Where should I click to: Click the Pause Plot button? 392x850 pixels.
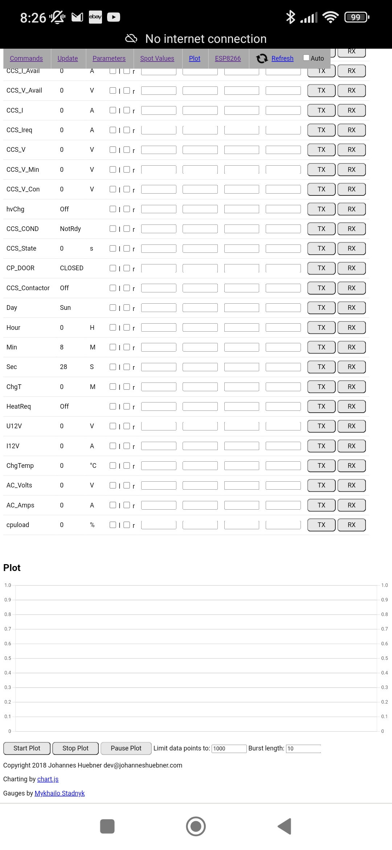(x=126, y=748)
